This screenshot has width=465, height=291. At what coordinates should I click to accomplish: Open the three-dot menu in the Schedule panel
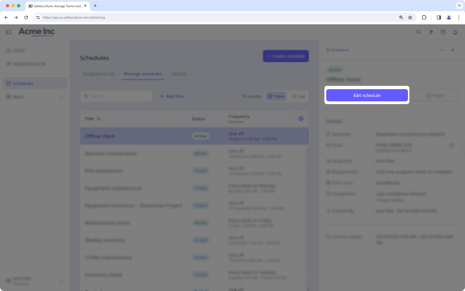click(x=442, y=50)
